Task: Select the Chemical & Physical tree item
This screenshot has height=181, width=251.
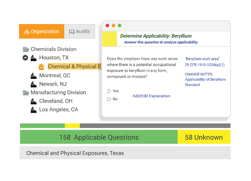Action: click(x=75, y=66)
